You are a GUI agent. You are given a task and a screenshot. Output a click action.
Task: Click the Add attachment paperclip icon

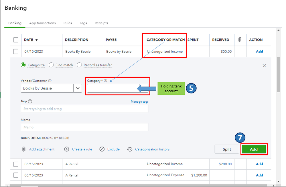coord(24,149)
